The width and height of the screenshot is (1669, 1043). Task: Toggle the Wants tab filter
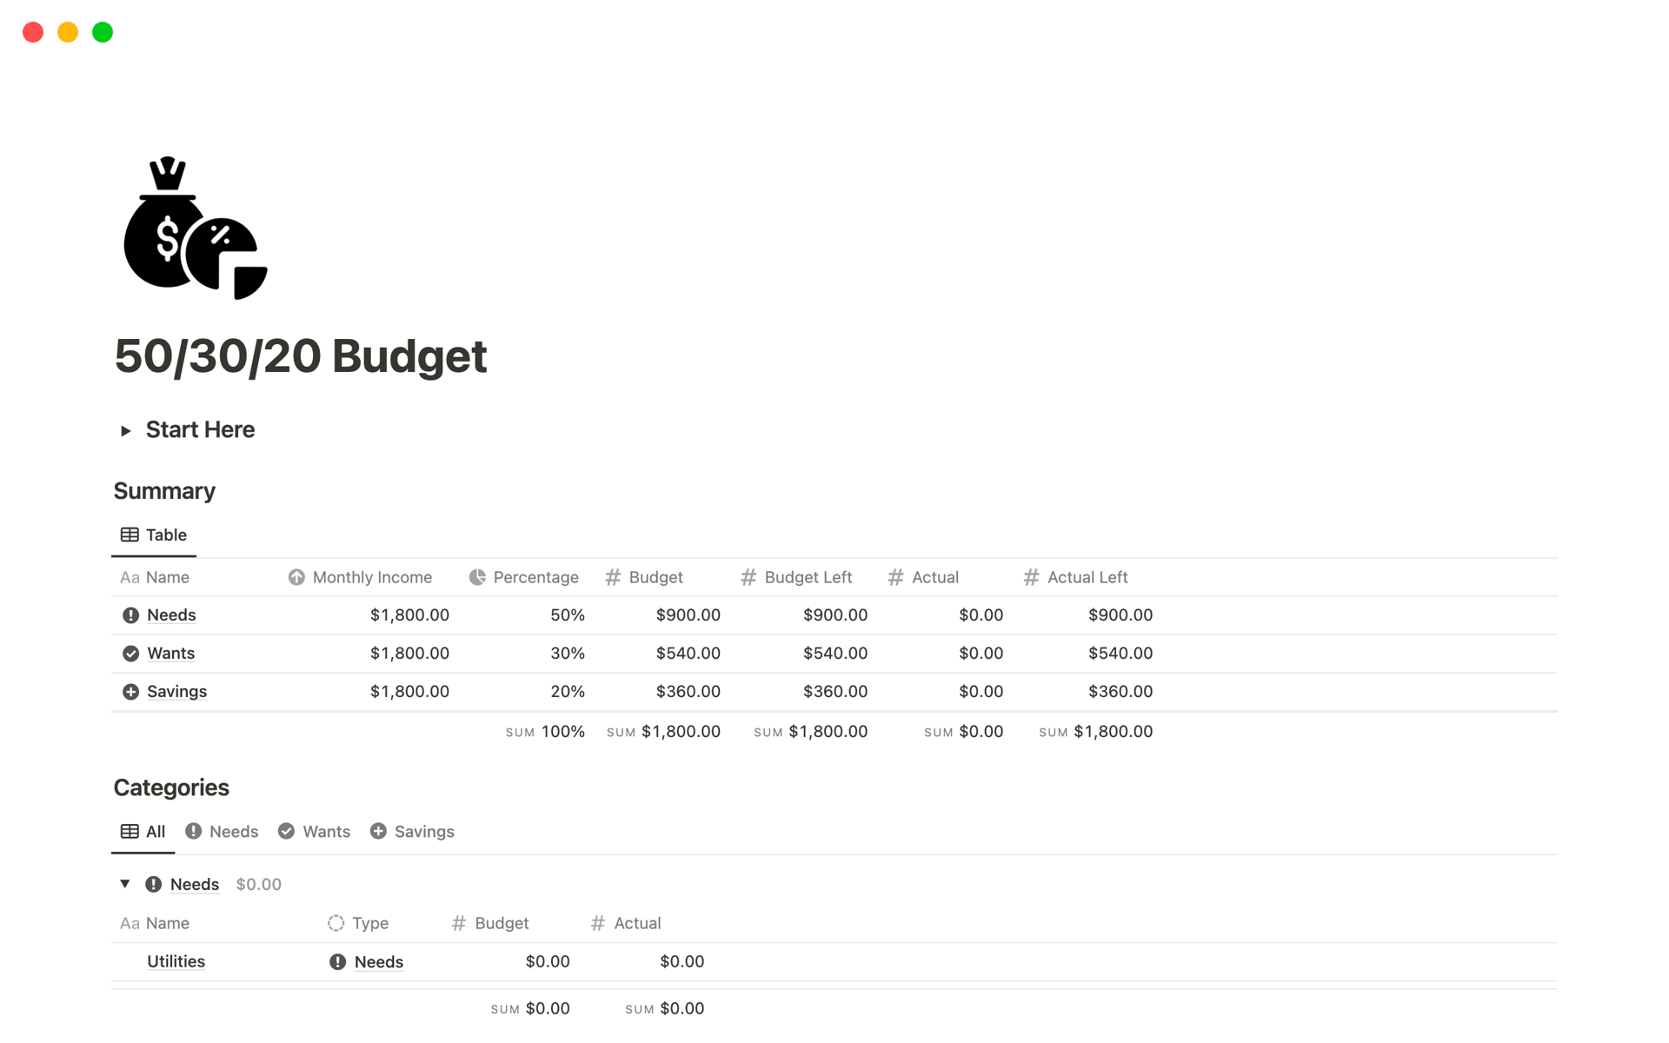(315, 830)
